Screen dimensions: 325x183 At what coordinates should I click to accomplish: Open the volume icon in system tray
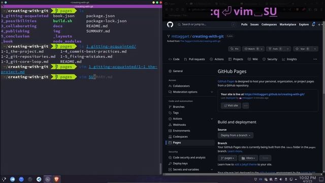(x=281, y=179)
